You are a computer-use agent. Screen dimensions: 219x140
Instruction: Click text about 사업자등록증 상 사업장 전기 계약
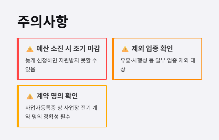point(61,112)
